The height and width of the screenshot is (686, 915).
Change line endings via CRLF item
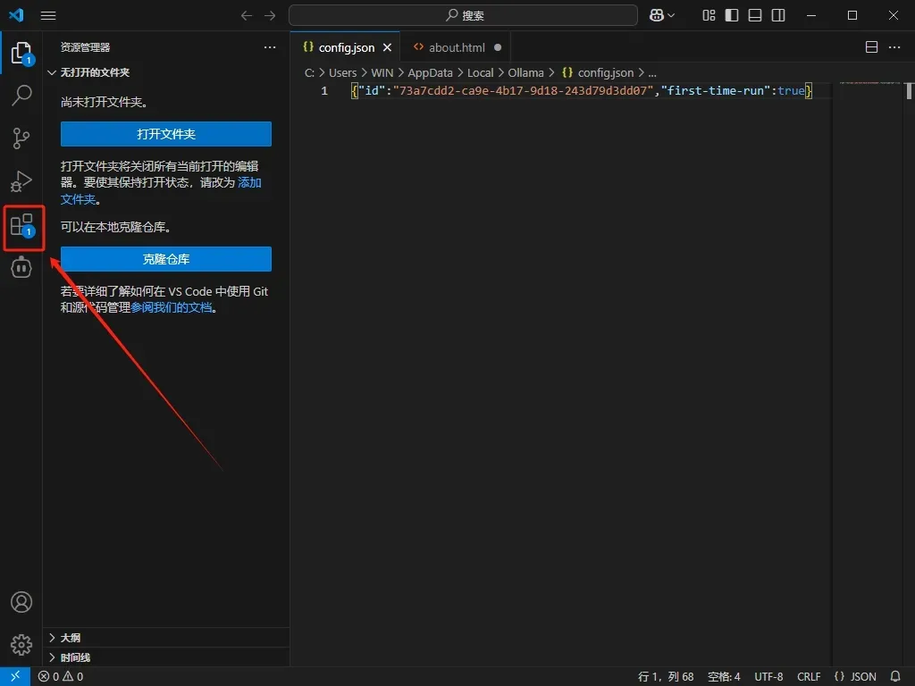pos(809,677)
